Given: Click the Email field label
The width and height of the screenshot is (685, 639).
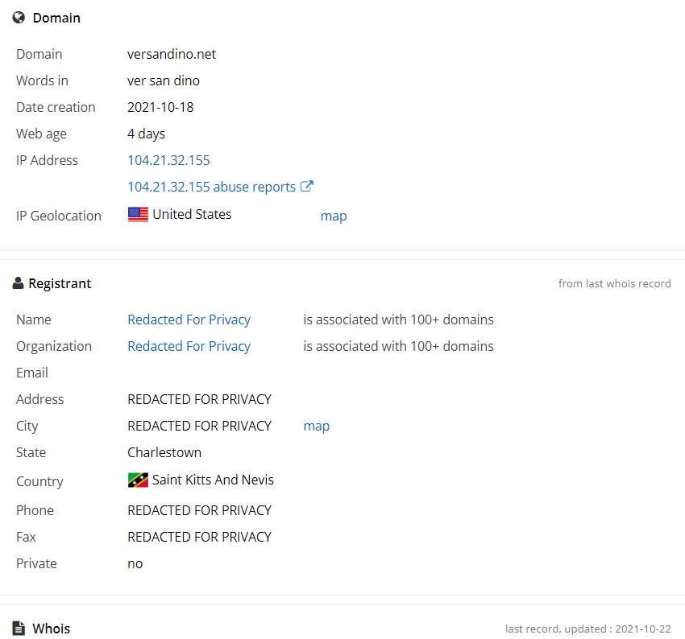Looking at the screenshot, I should click(x=32, y=373).
